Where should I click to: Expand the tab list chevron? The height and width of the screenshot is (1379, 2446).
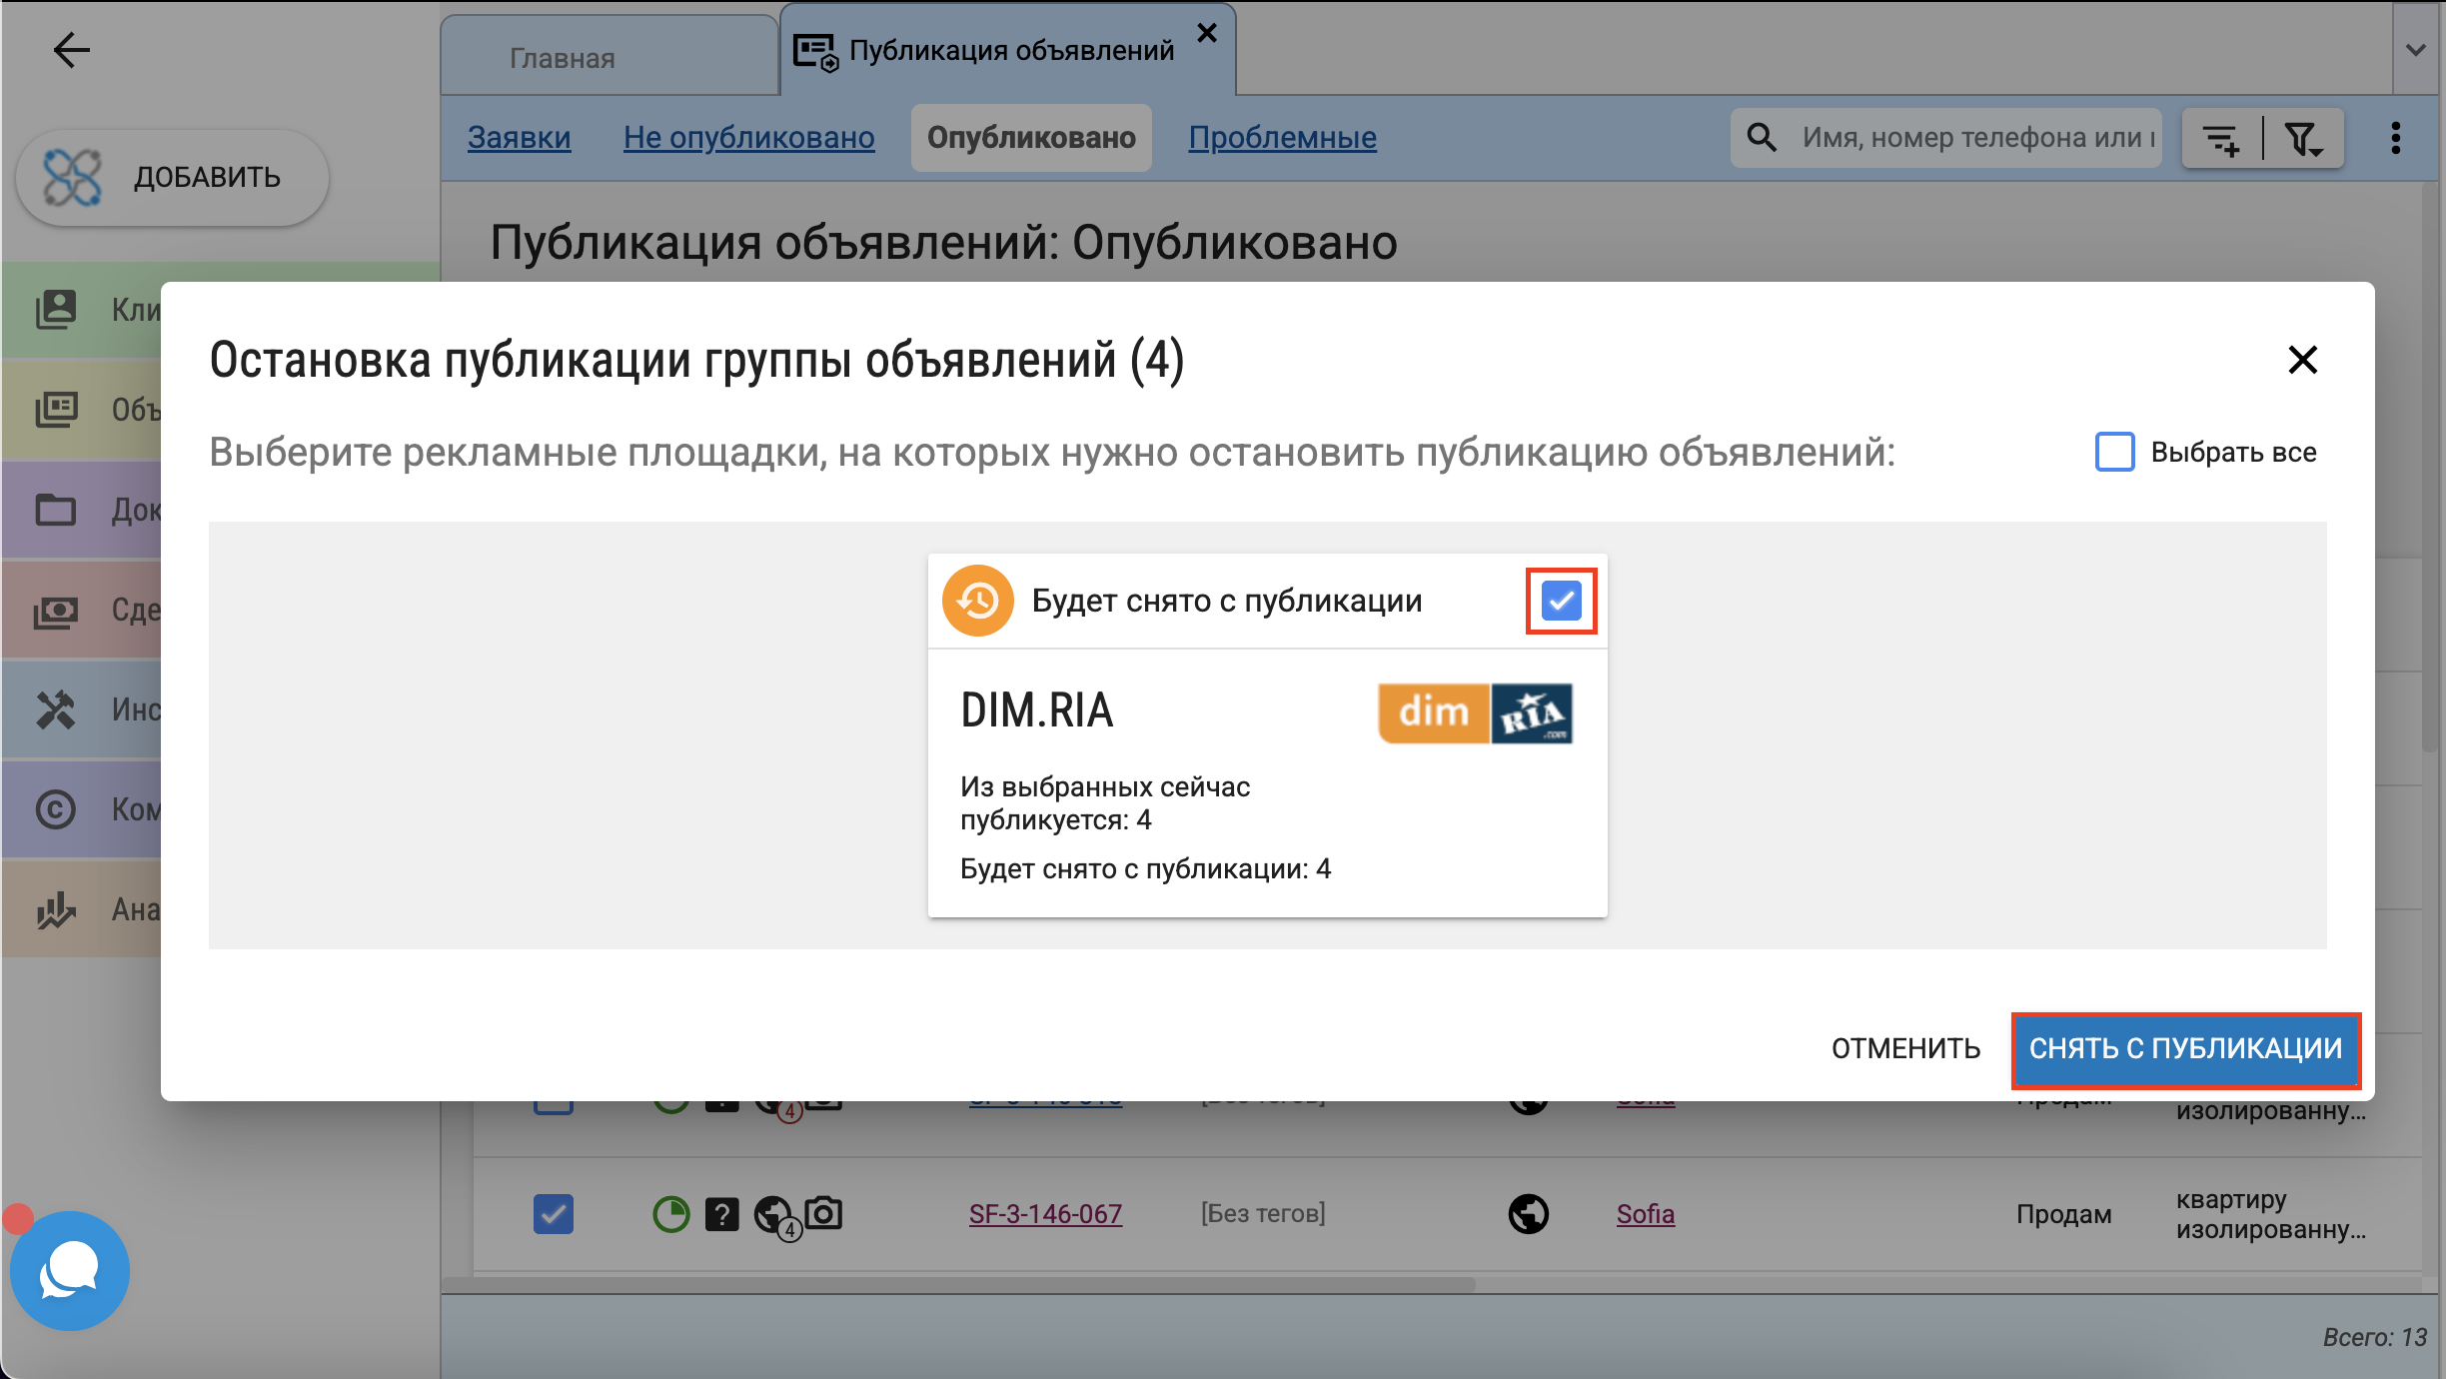pos(2416,50)
